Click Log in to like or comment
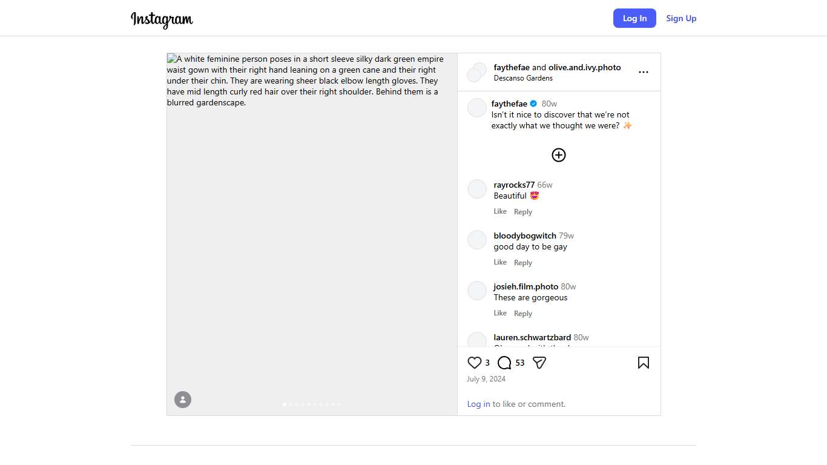 (478, 404)
